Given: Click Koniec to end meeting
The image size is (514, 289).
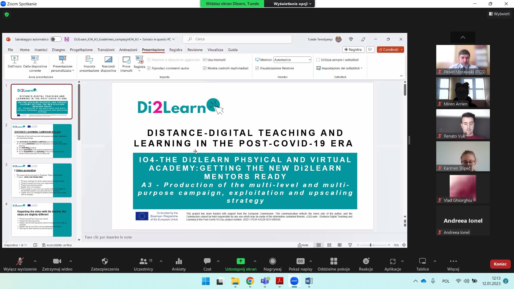Looking at the screenshot, I should tap(500, 264).
